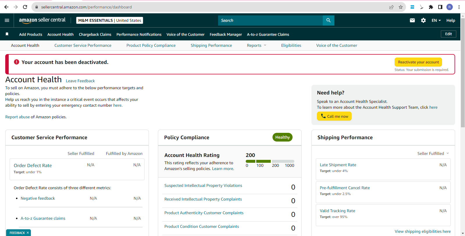Click the Amazon Seller Central logo
The height and width of the screenshot is (236, 465).
(42, 20)
